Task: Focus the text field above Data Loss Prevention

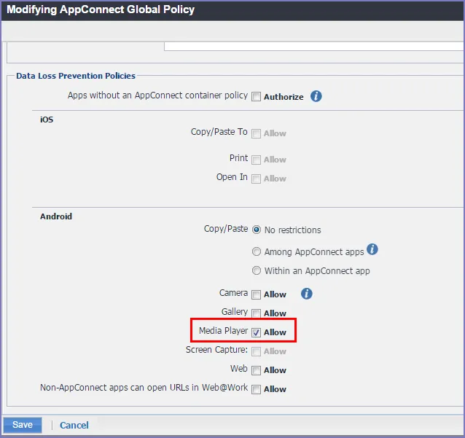Action: [x=314, y=47]
